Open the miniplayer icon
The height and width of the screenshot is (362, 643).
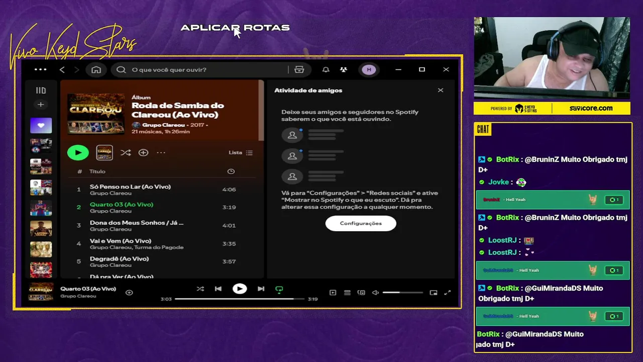click(x=434, y=293)
